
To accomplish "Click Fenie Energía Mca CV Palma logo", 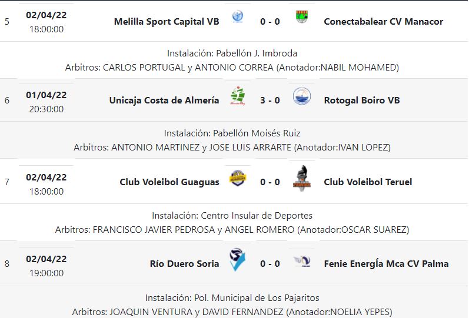I will tap(302, 261).
